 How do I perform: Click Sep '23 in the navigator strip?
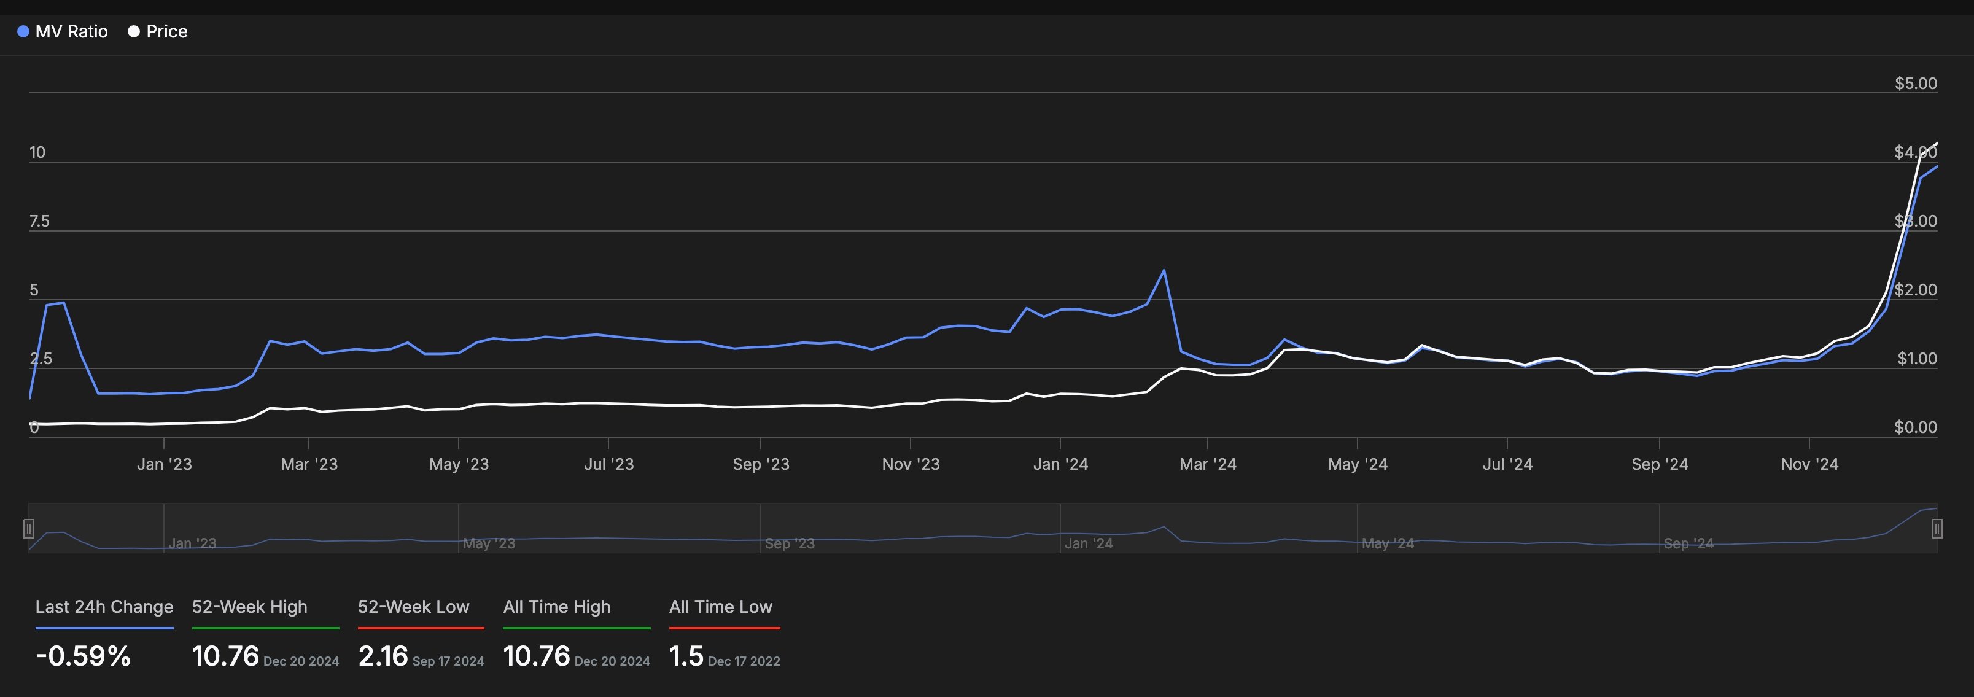(790, 543)
